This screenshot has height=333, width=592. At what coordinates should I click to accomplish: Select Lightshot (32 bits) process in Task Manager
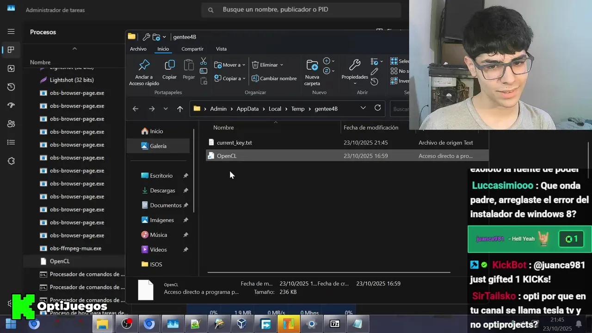pos(72,80)
